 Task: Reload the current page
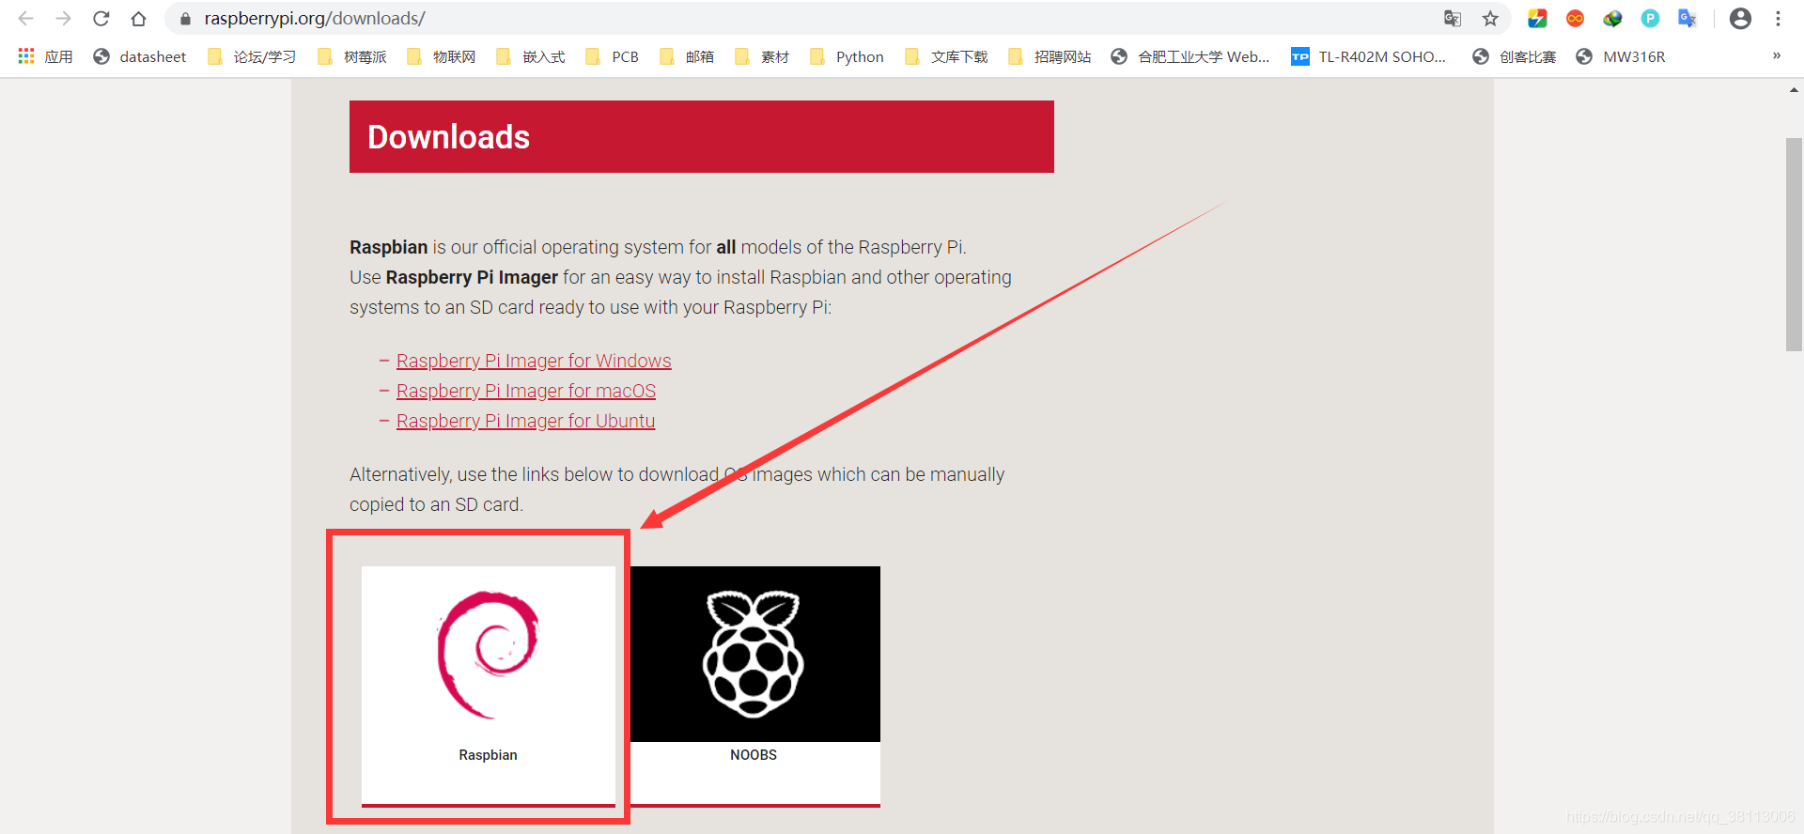point(101,19)
